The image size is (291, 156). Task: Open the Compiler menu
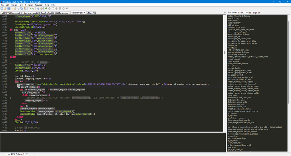pyautogui.click(x=29, y=5)
